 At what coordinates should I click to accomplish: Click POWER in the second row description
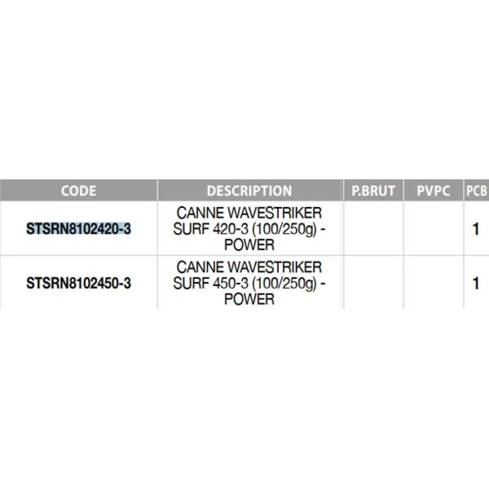coord(249,298)
